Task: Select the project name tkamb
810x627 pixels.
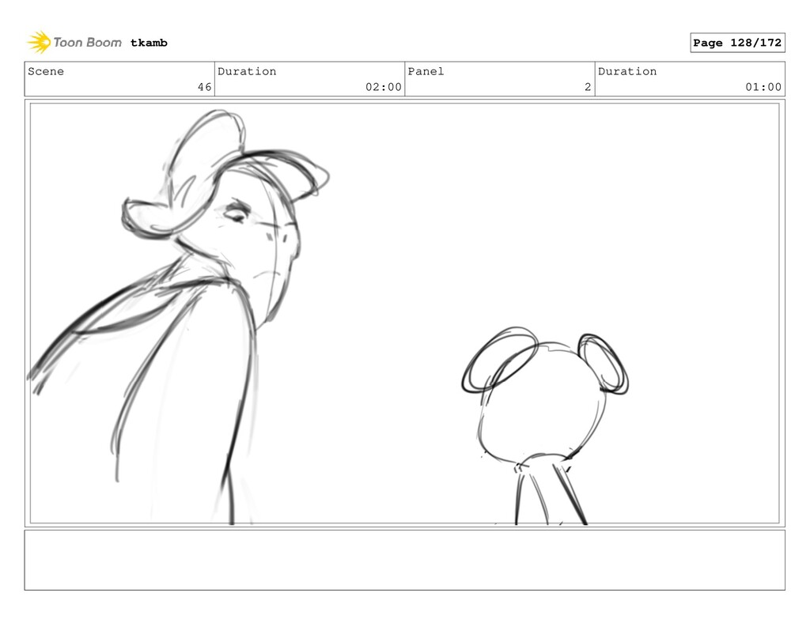Action: coord(149,43)
